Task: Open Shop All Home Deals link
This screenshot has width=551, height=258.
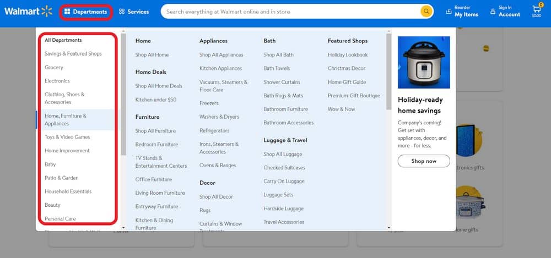Action: pyautogui.click(x=159, y=86)
